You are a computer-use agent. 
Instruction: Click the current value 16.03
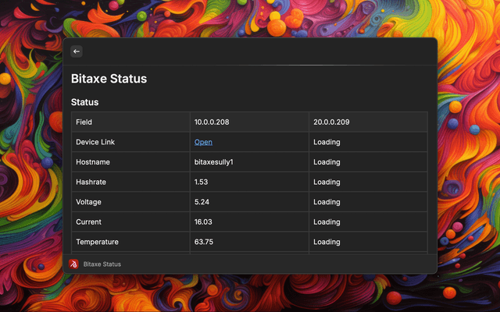[203, 222]
